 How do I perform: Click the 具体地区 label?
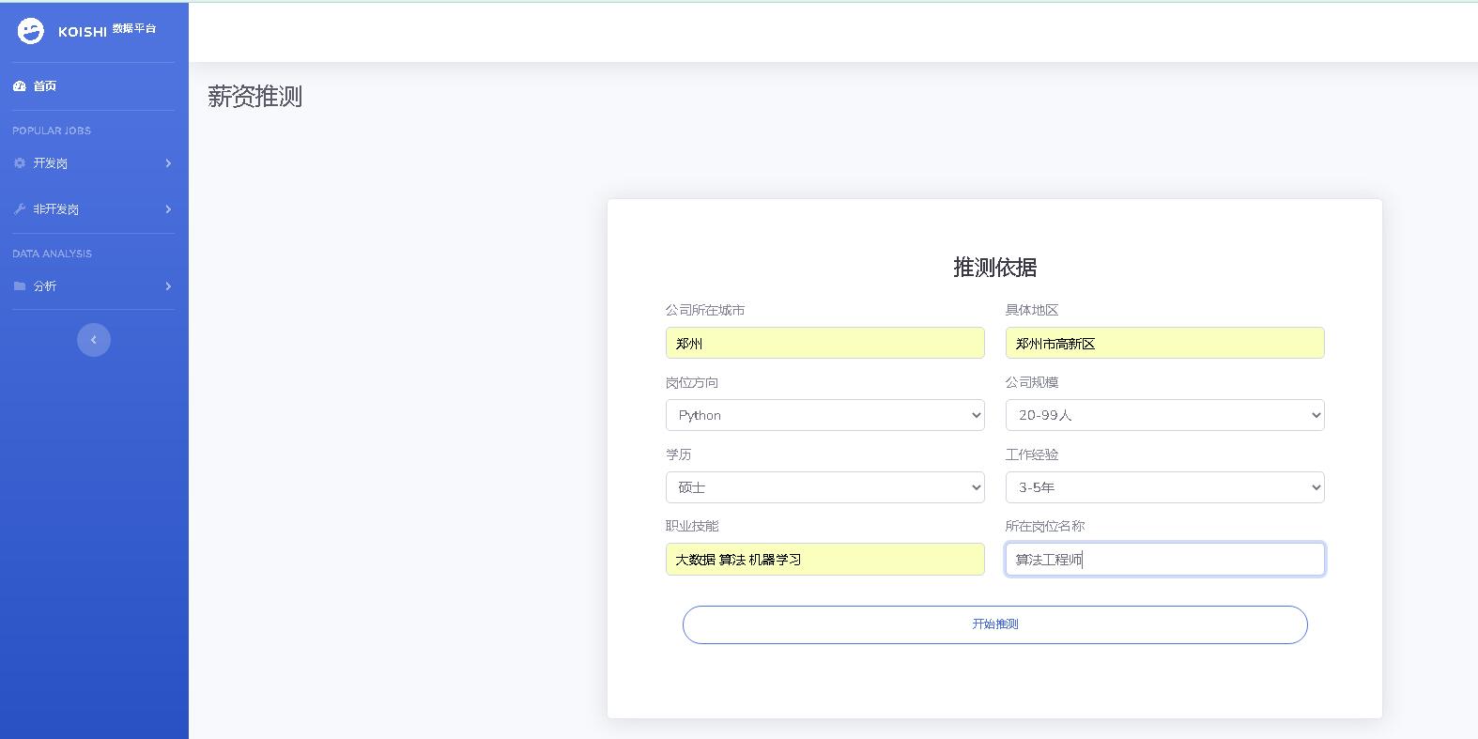click(x=1032, y=310)
